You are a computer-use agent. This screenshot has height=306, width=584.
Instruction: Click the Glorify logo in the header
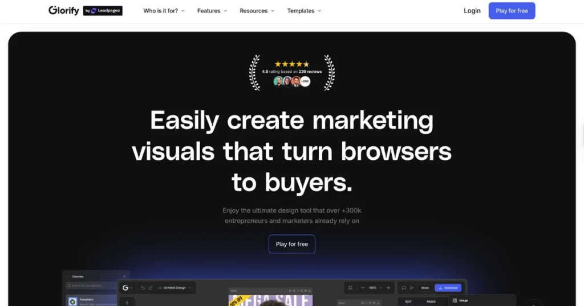(64, 10)
